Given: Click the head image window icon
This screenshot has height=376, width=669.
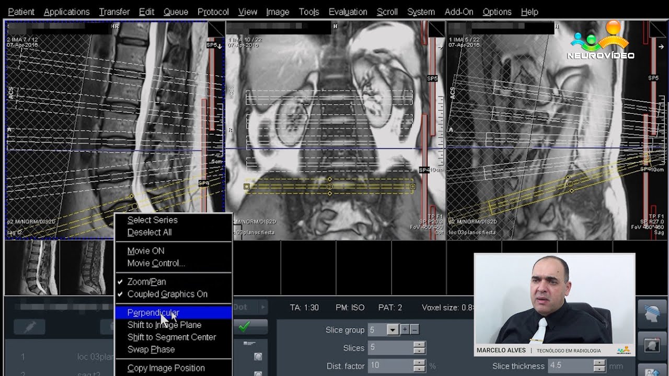Looking at the screenshot, I should click(x=652, y=345).
